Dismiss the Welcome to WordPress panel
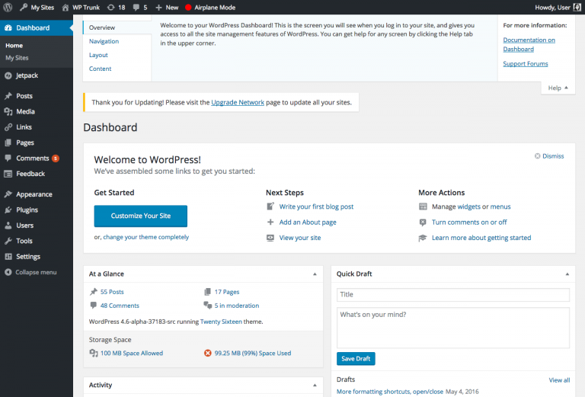 tap(549, 156)
